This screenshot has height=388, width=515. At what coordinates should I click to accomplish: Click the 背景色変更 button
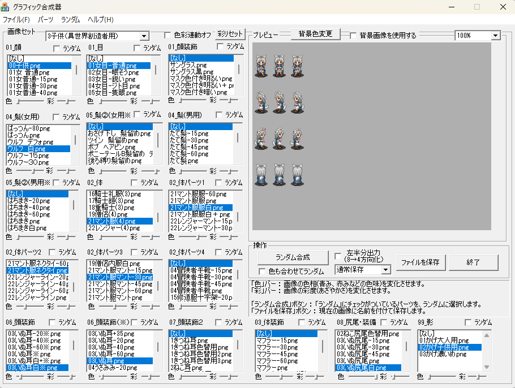point(315,34)
